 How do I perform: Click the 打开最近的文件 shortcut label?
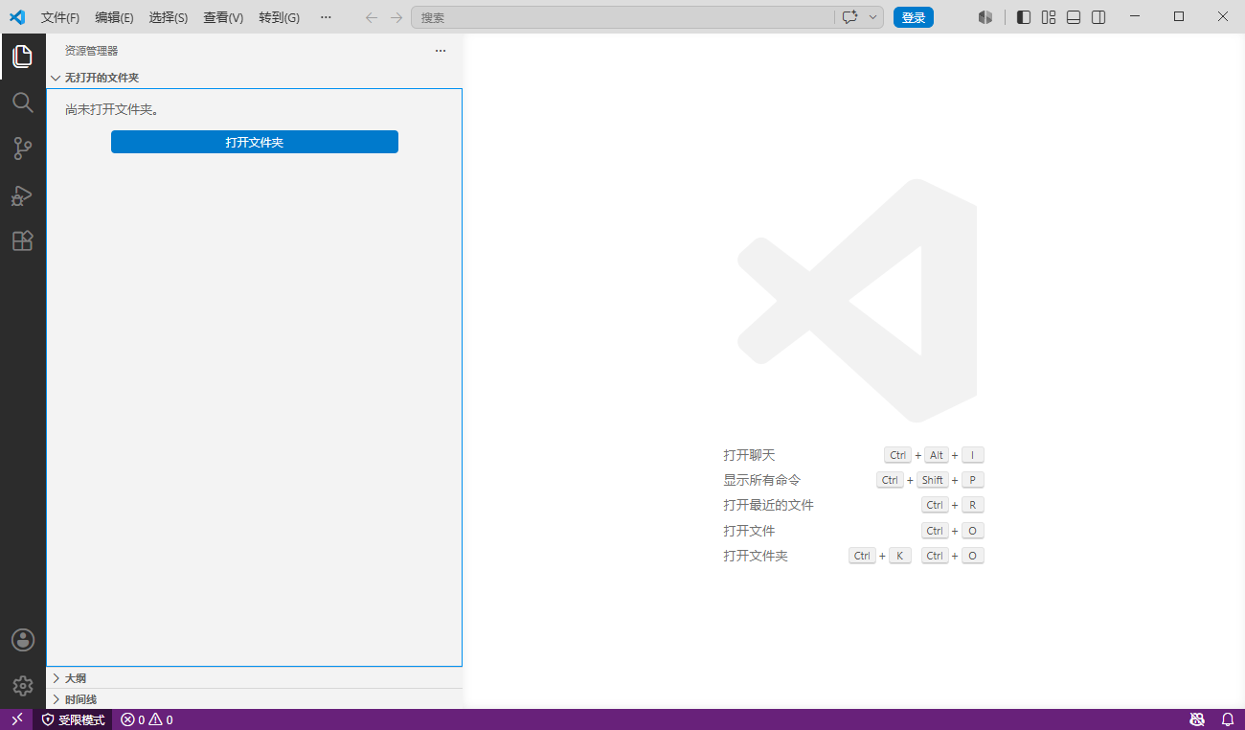tap(769, 505)
